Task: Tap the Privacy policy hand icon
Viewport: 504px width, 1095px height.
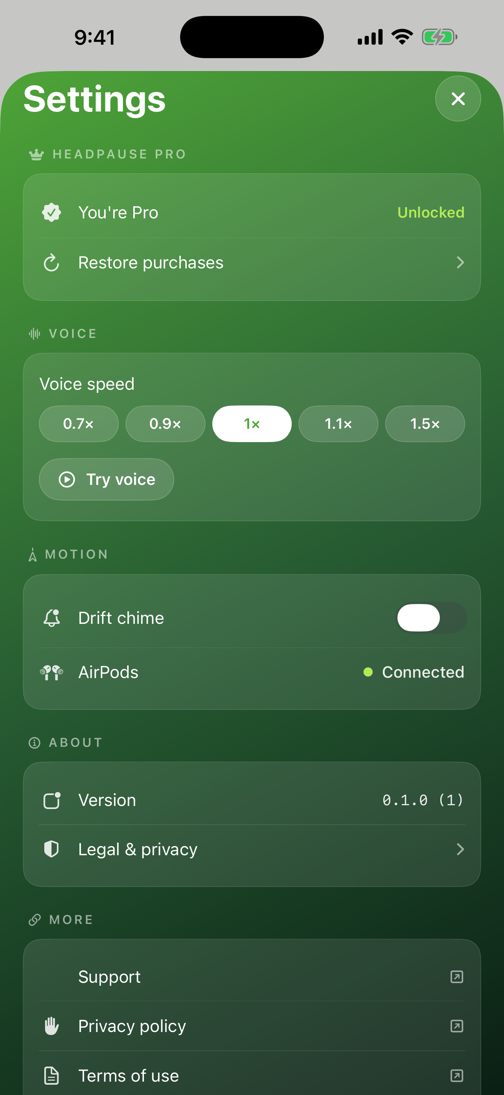Action: point(52,1026)
